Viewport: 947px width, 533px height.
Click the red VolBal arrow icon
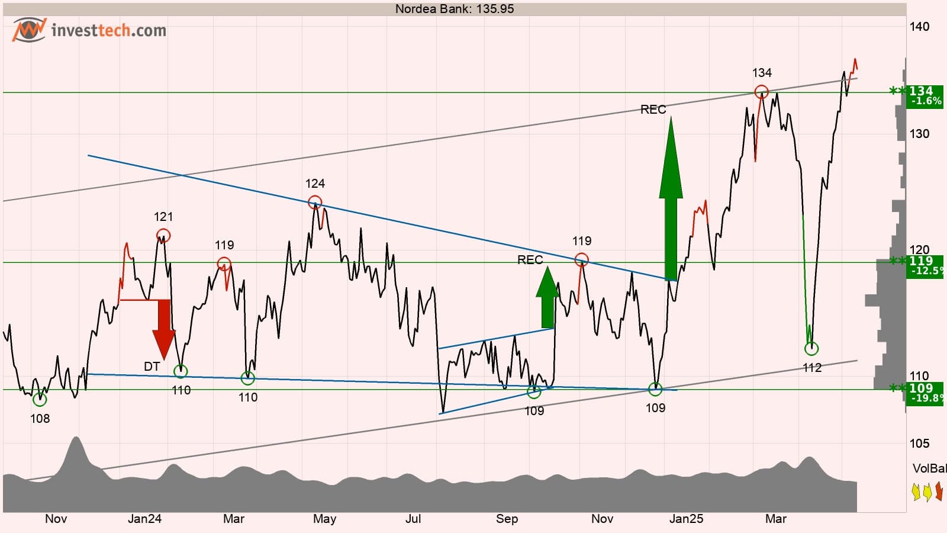pyautogui.click(x=939, y=492)
